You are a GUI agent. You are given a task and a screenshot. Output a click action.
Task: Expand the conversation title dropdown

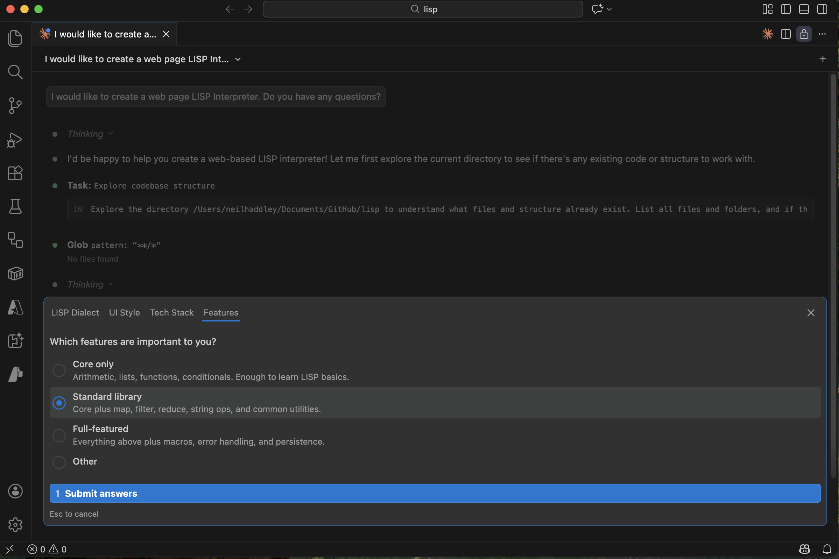pos(238,59)
